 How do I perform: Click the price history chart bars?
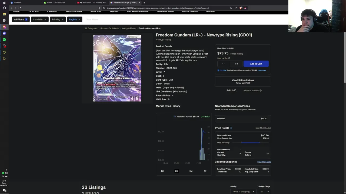pos(202,144)
